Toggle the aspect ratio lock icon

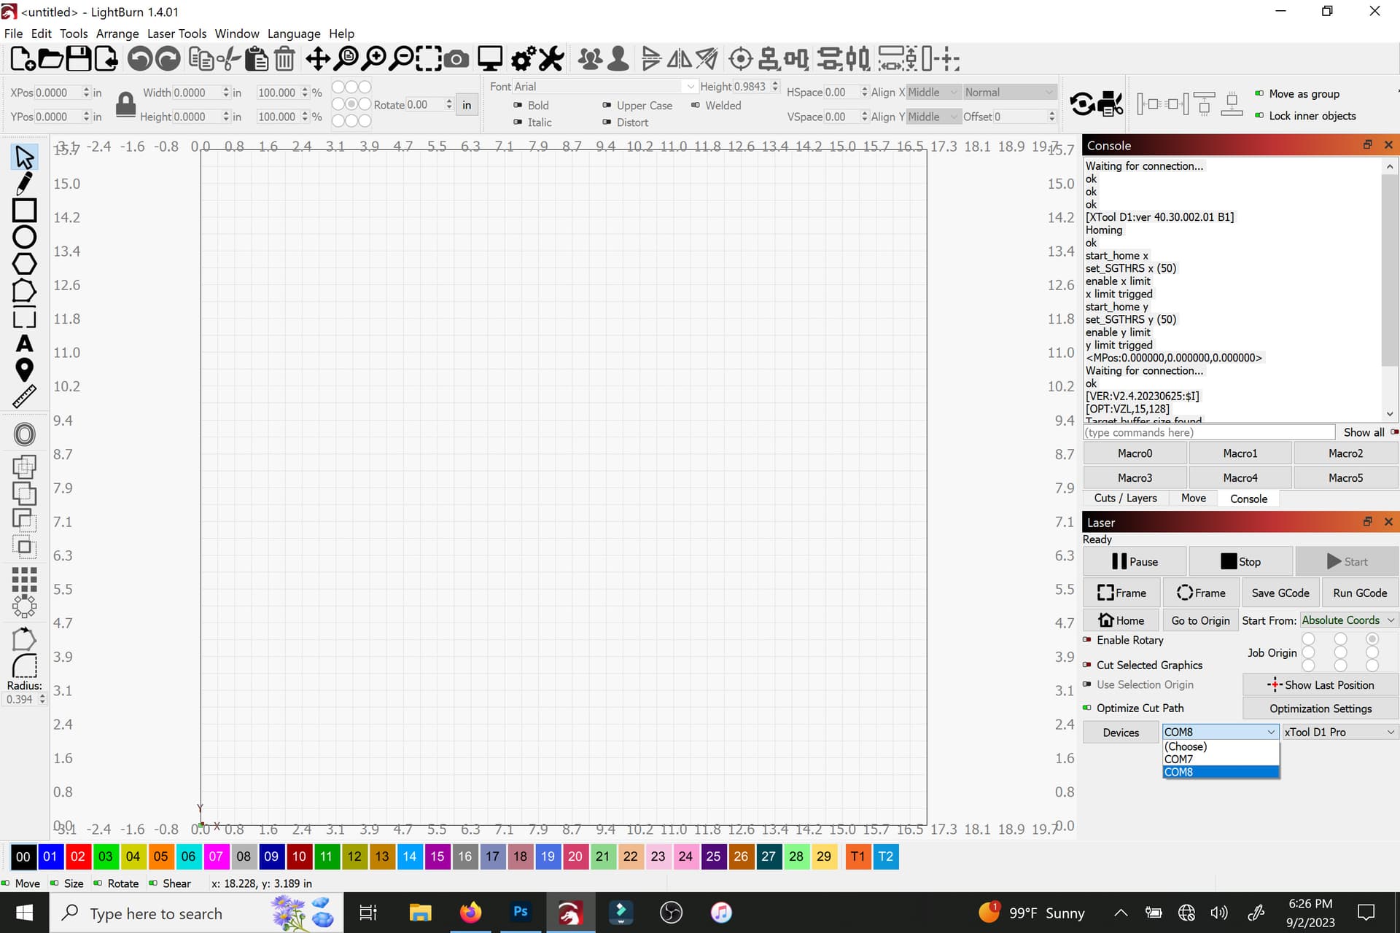coord(125,104)
